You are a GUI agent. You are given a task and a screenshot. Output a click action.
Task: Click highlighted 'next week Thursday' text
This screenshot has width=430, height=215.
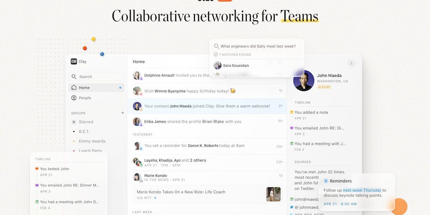click(x=362, y=190)
